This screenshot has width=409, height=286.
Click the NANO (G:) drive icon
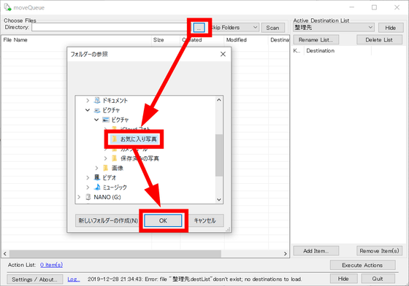[x=88, y=197]
